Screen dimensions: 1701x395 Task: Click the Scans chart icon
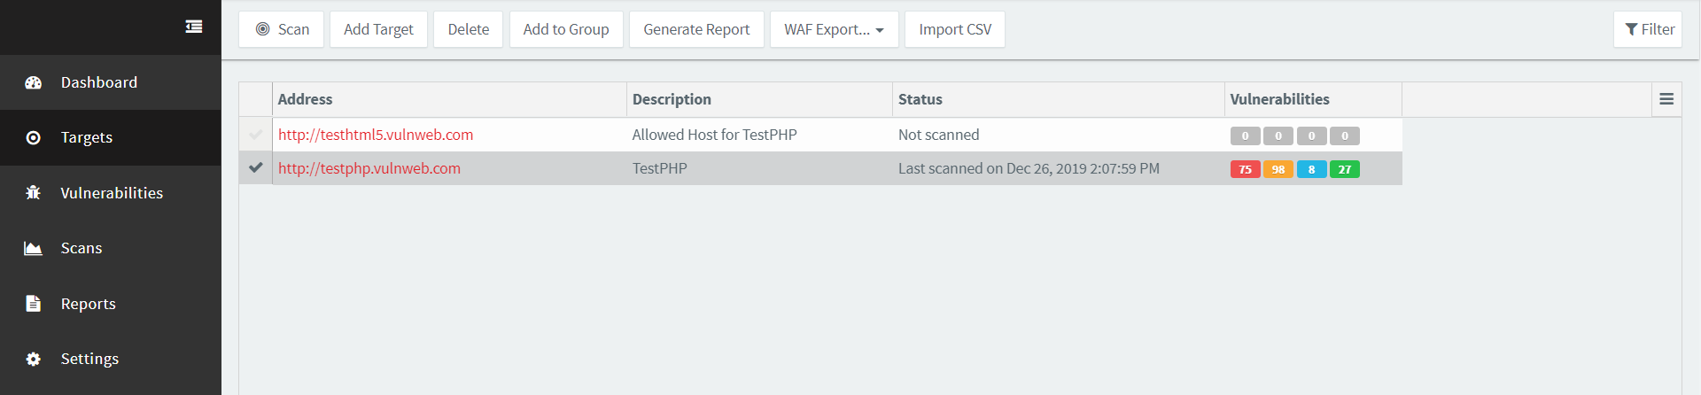[34, 248]
